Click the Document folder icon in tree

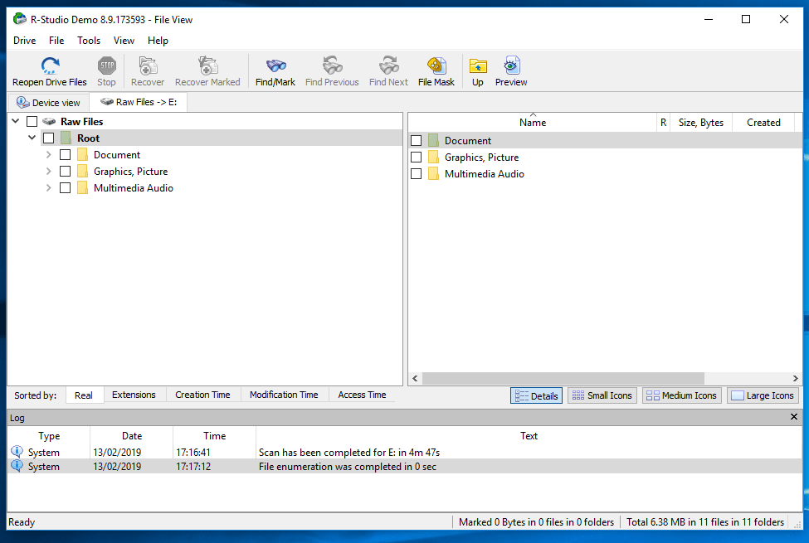coord(82,155)
